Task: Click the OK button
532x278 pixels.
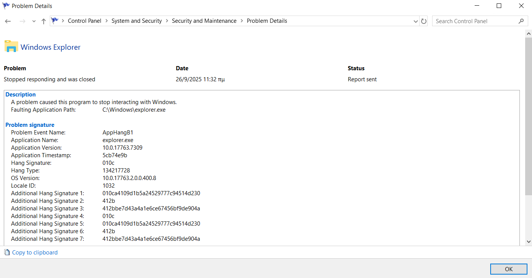Action: point(509,269)
